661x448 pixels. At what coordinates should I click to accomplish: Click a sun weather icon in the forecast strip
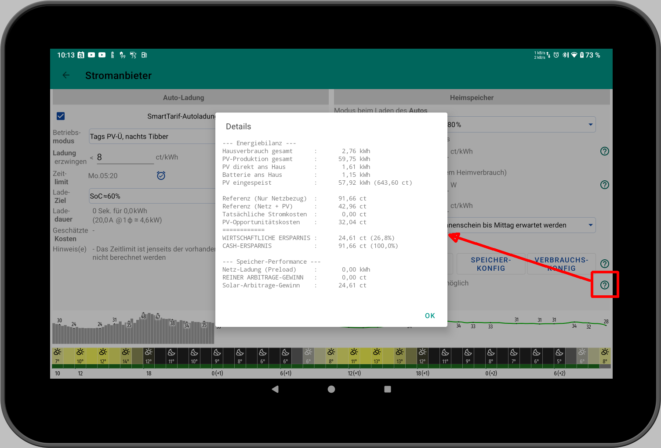coord(57,352)
